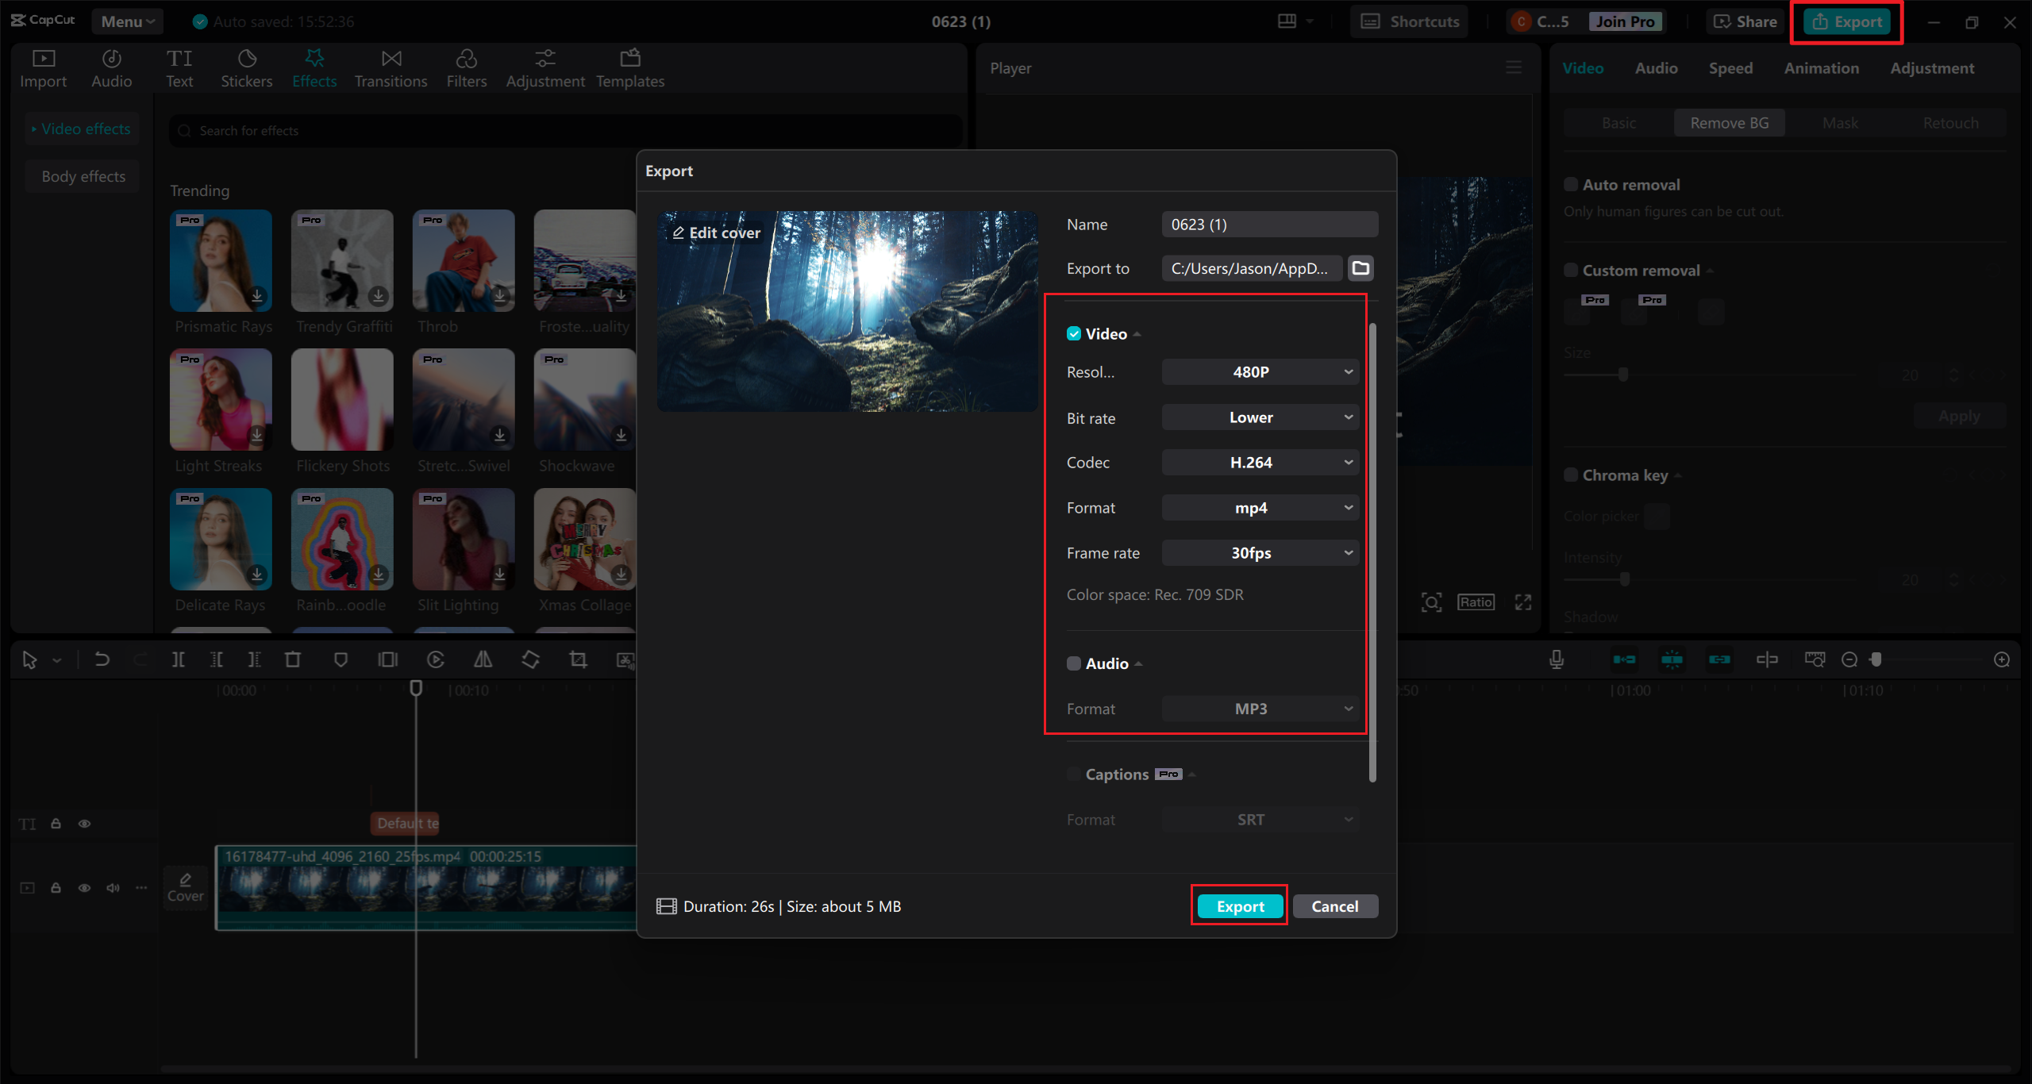This screenshot has height=1084, width=2032.
Task: Uncheck the Video export checkbox
Action: coord(1074,334)
